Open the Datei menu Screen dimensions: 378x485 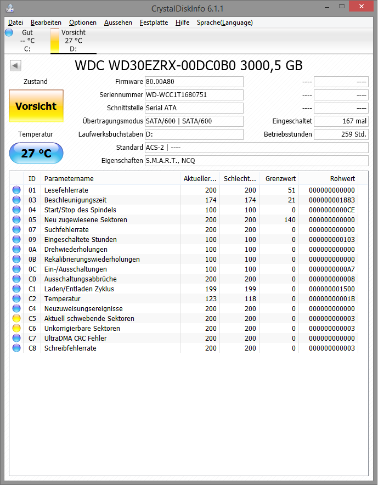15,22
